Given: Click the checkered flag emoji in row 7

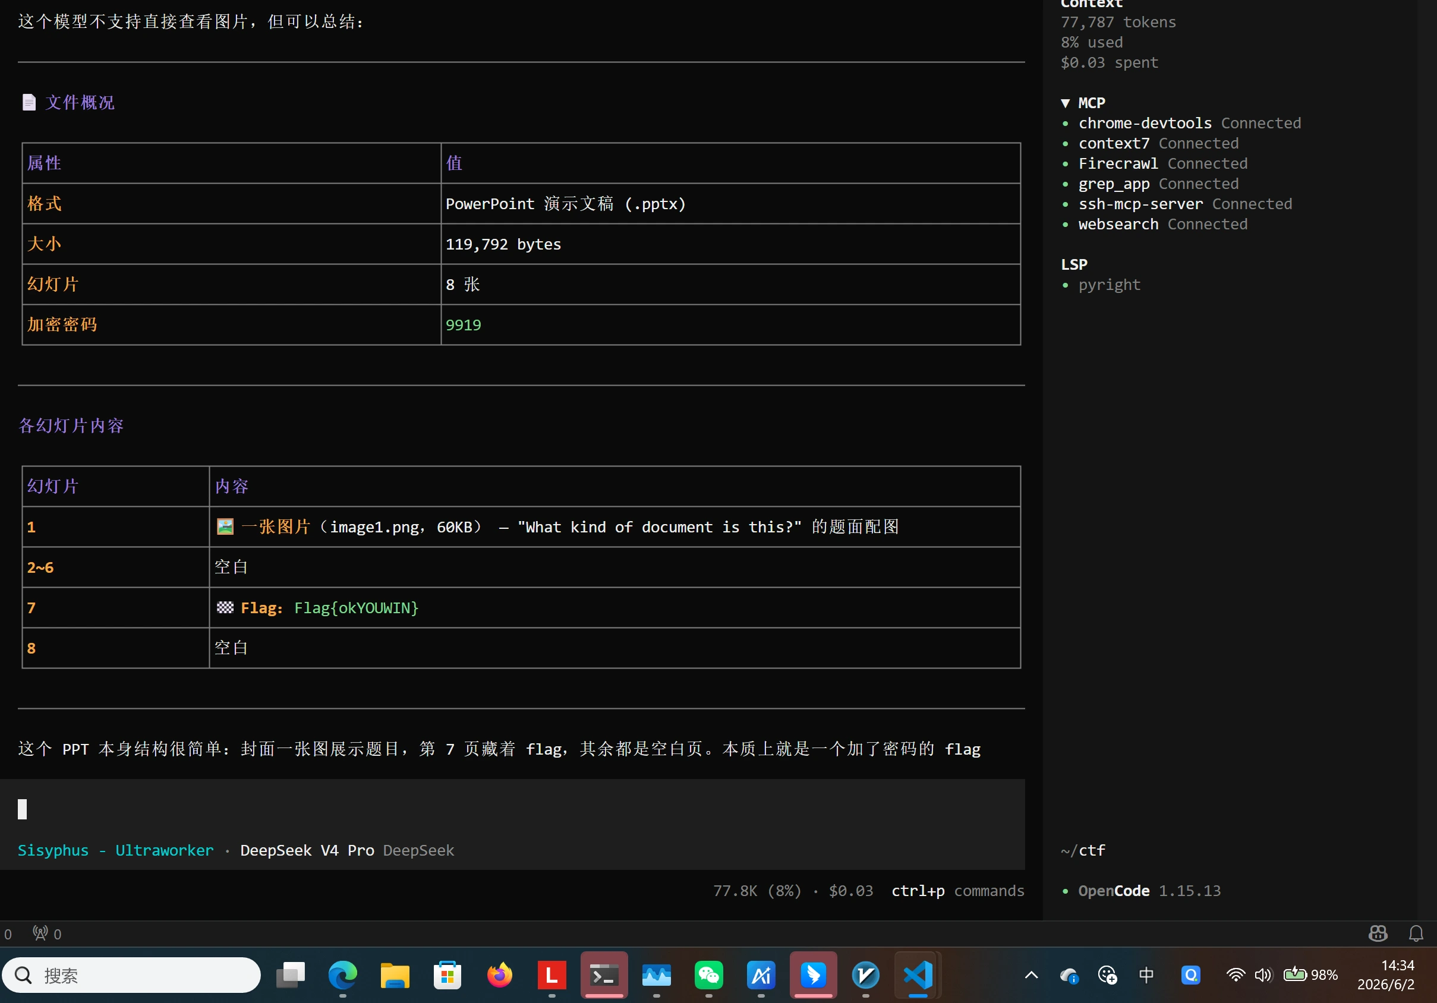Looking at the screenshot, I should point(225,607).
